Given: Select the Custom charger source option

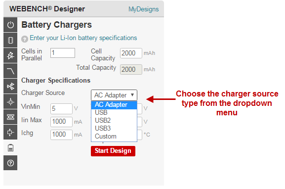Looking at the screenshot, I should point(114,137).
